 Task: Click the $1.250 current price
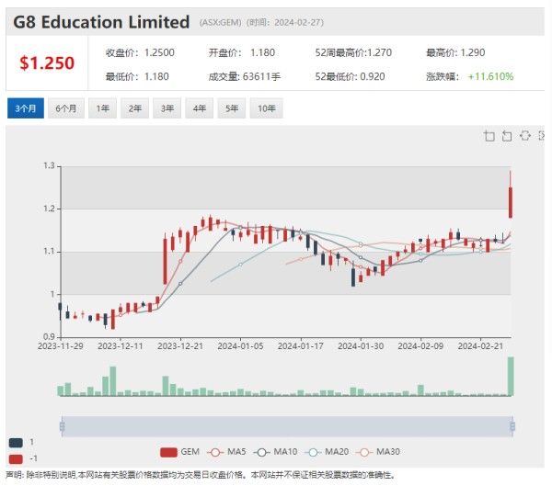coord(47,63)
